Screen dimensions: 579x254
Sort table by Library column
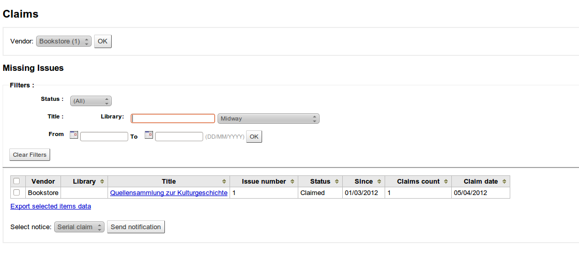[84, 182]
